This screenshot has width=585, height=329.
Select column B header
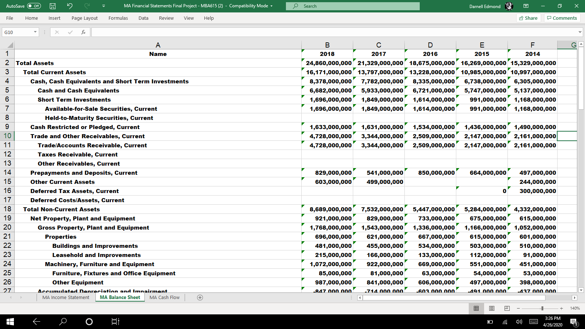(327, 45)
